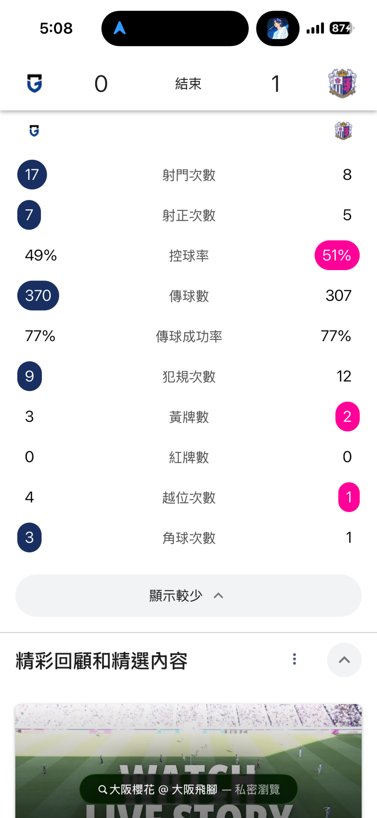
Task: Open the three-dot menu beside 精彩回顧和精選內容
Action: point(295,659)
